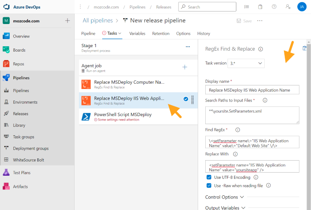
Task: Open Repos from the left navigation
Action: pos(7,64)
